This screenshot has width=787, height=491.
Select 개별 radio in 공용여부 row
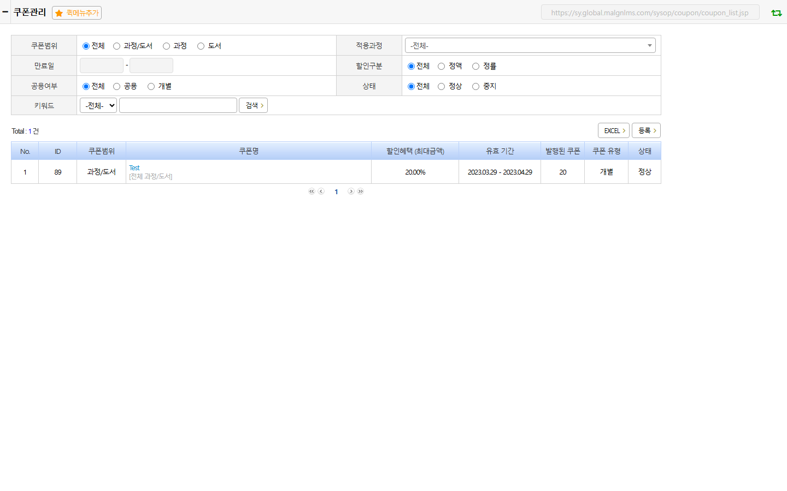click(x=151, y=86)
